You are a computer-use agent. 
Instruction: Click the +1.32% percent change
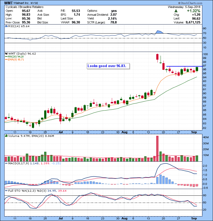pos(194,11)
